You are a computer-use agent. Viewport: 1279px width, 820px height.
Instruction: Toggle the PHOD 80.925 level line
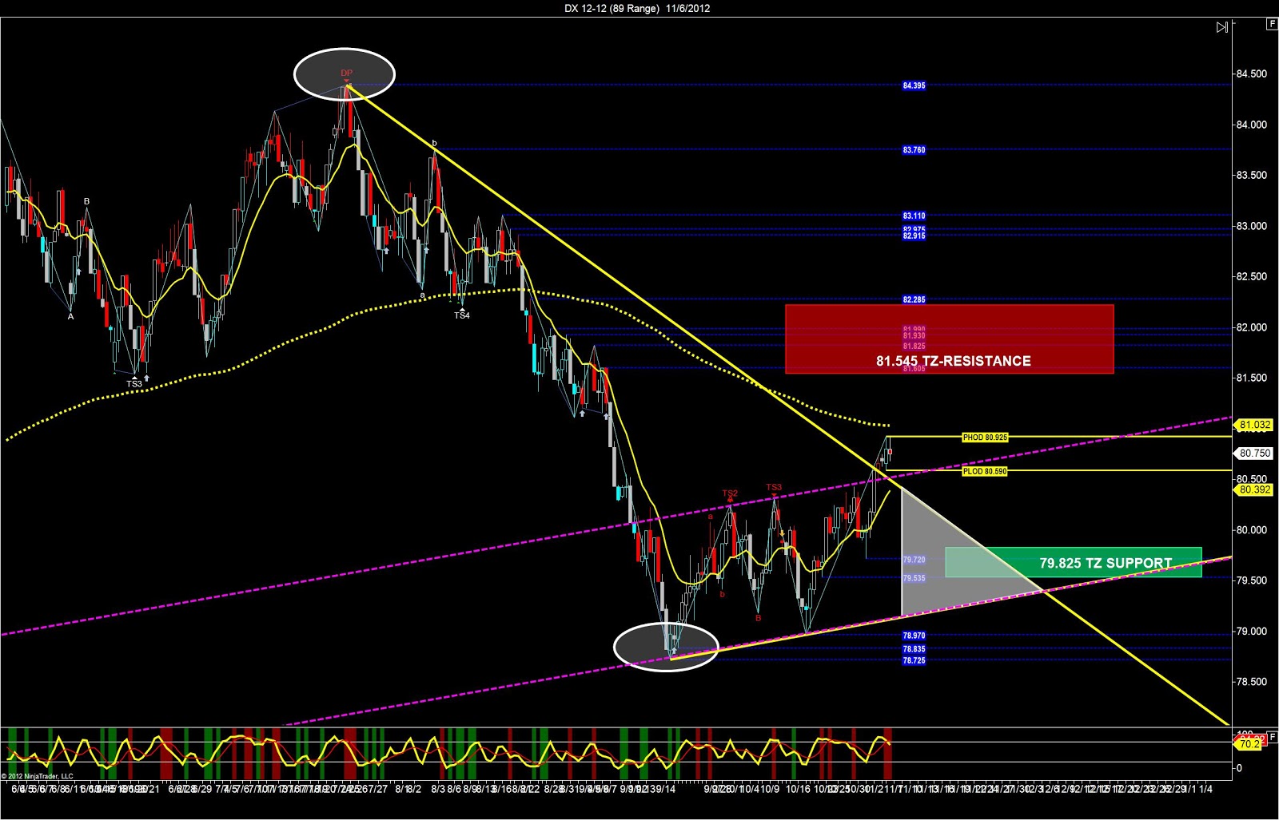coord(985,438)
